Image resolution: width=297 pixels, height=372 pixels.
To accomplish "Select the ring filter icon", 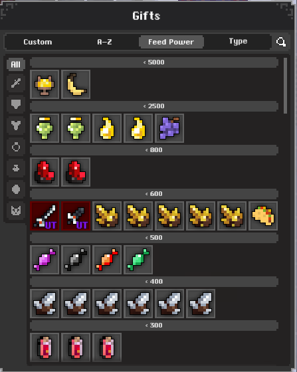I will coord(16,147).
